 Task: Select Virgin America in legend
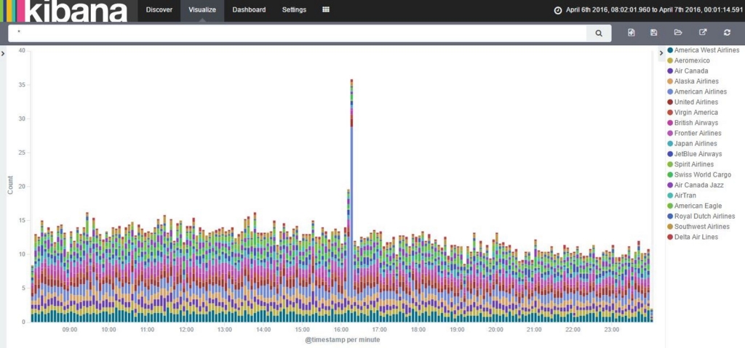coord(696,113)
